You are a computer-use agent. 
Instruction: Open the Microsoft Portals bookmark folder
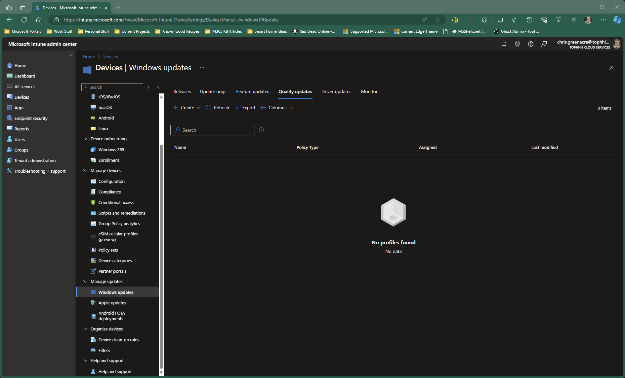23,31
